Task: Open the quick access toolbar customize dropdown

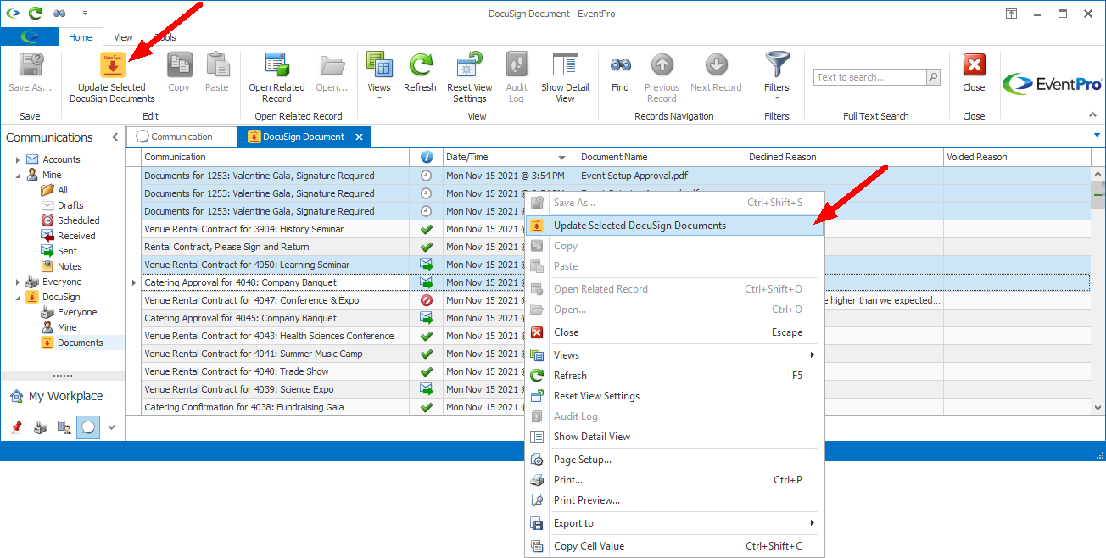Action: point(85,14)
